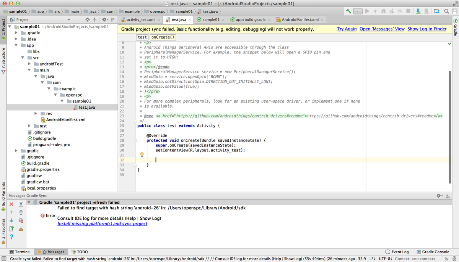Toggle the 1: Project side panel

pos(3,29)
